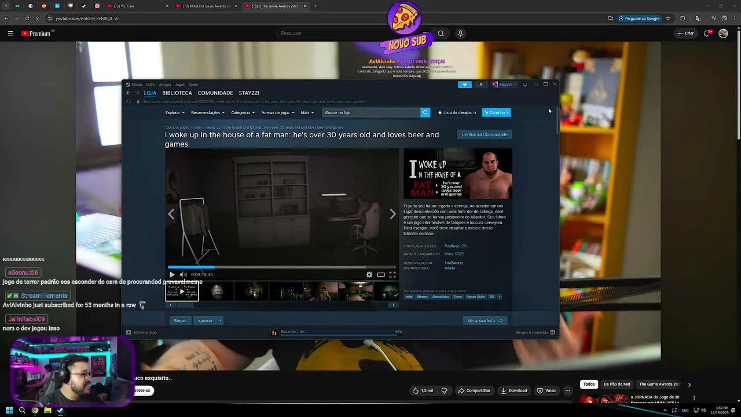Open the Jogos menu in Steam
Screen dimensions: 741x417
179,85
